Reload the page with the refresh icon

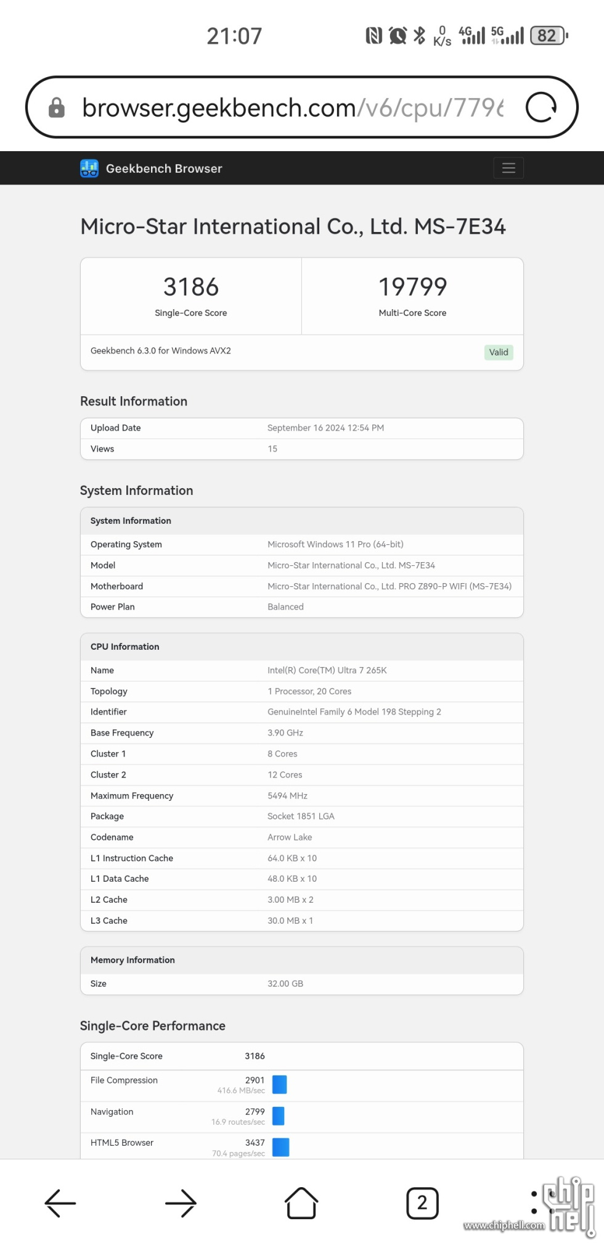click(x=541, y=107)
